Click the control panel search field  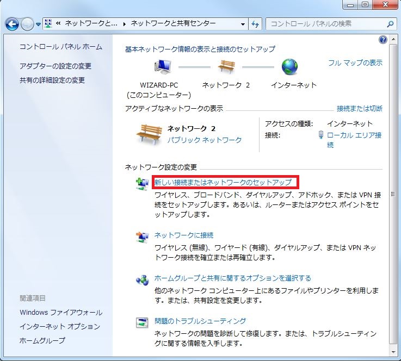point(325,24)
